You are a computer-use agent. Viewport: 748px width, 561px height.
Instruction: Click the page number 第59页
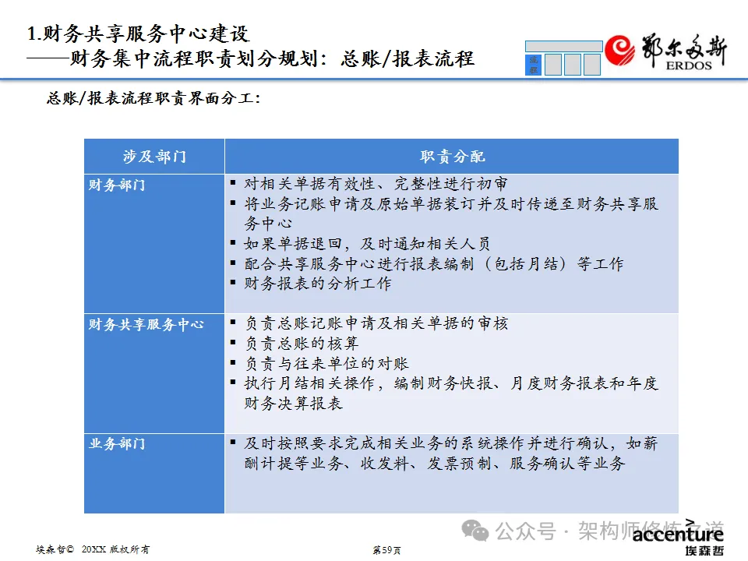[x=386, y=550]
